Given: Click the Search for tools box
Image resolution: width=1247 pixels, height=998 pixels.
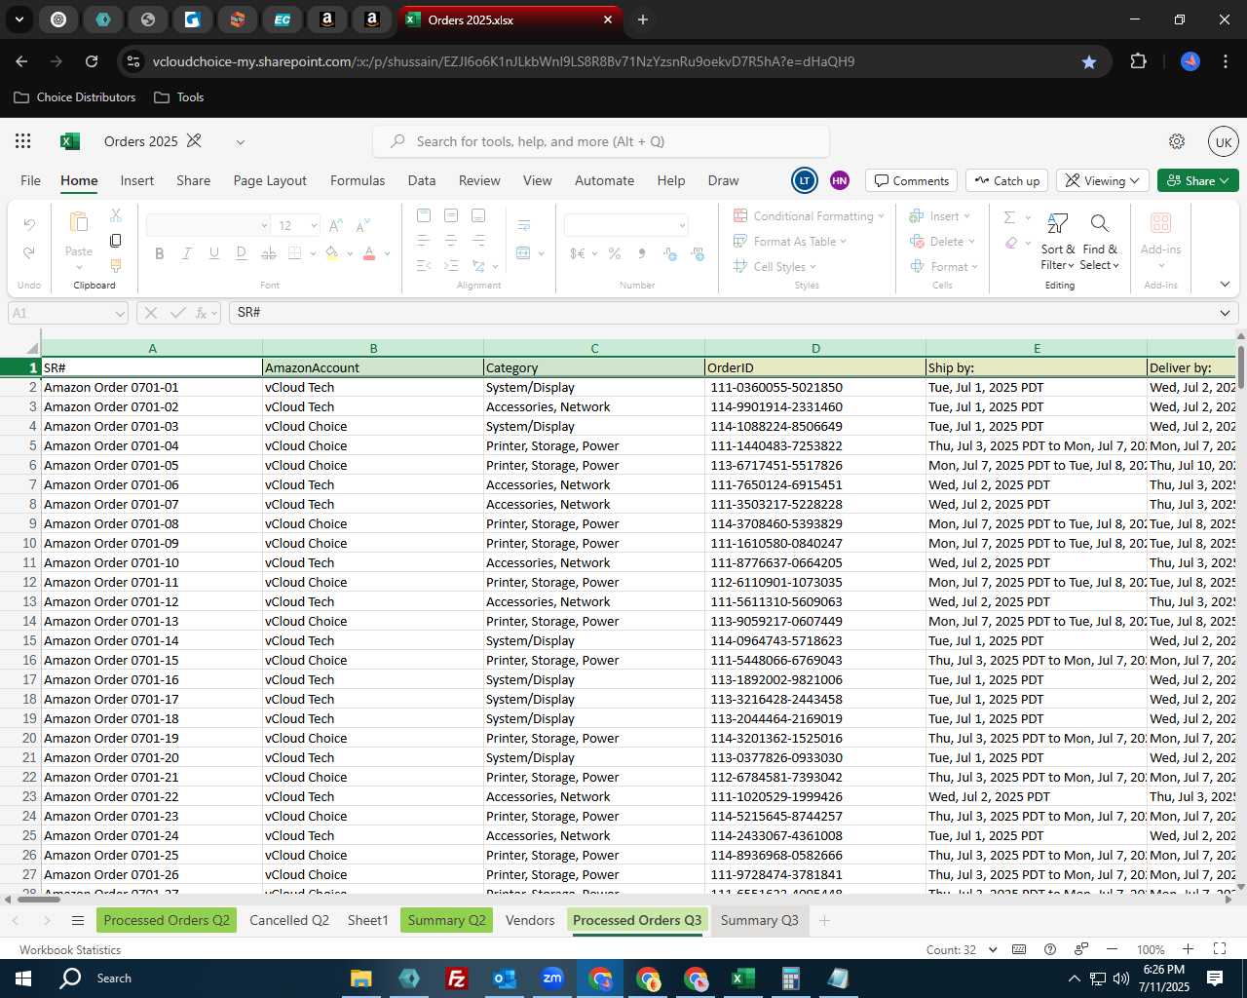Looking at the screenshot, I should (601, 142).
